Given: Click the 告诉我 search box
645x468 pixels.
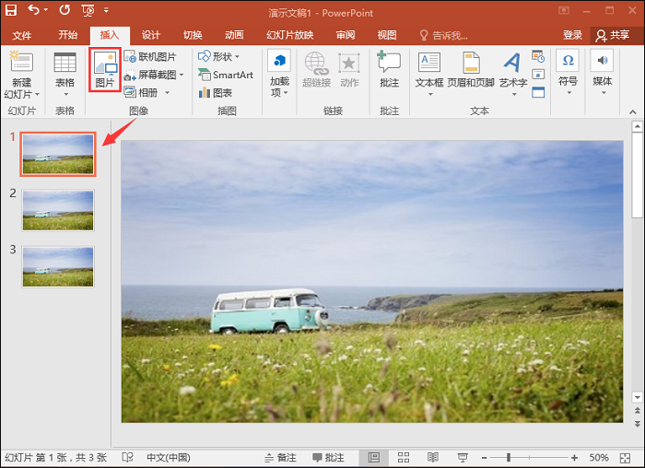Looking at the screenshot, I should (x=444, y=36).
